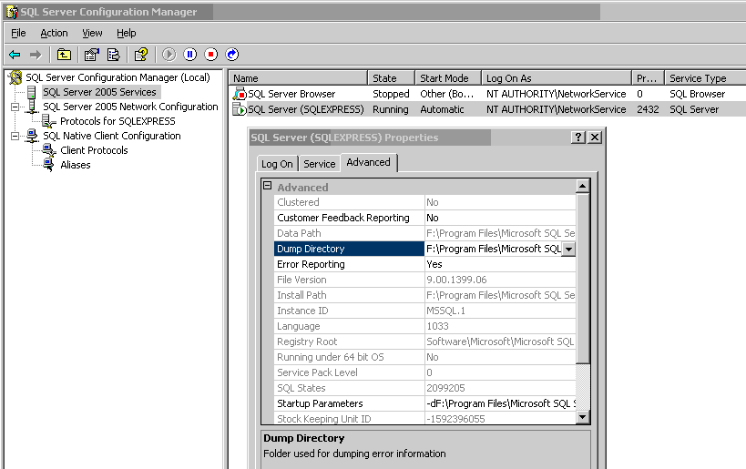Click the property grid scroll up arrow

pos(582,186)
